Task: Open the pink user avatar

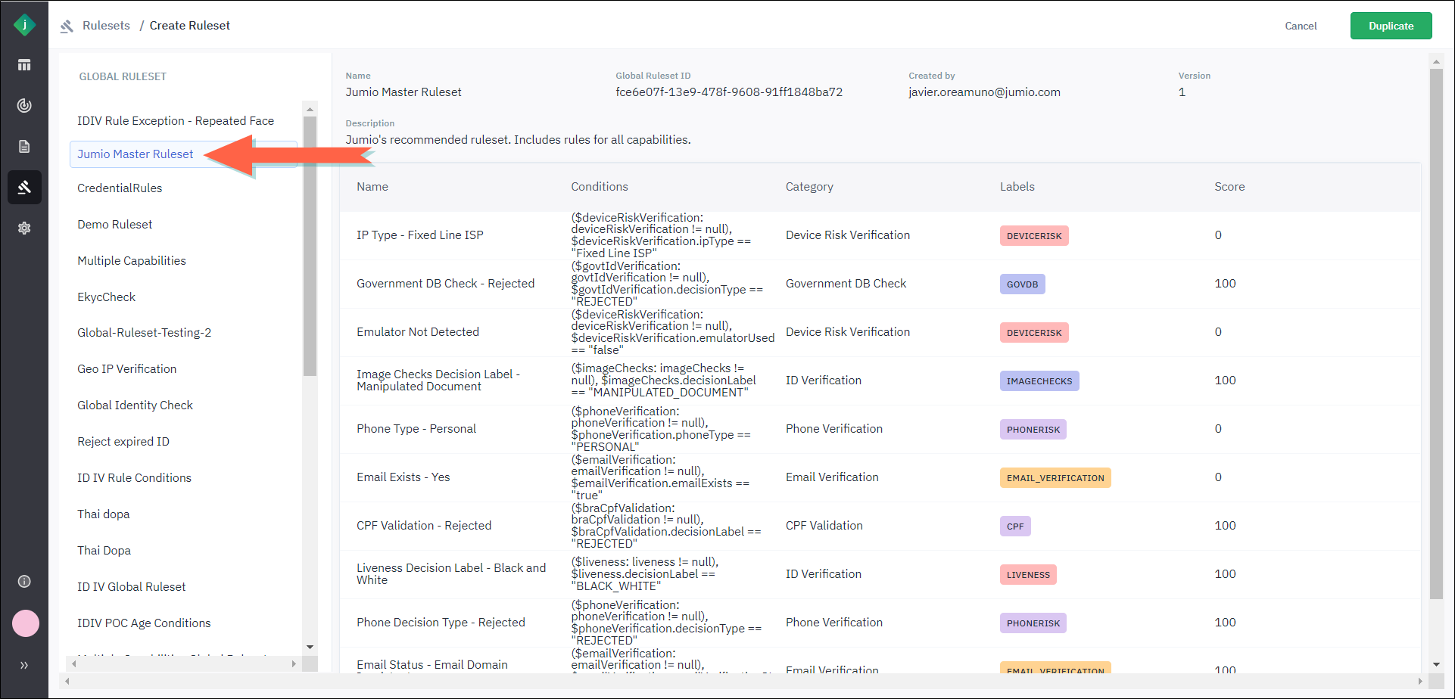Action: click(26, 623)
